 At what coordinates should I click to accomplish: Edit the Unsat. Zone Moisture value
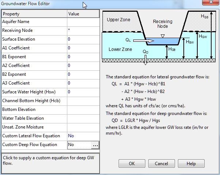[x=83, y=127]
